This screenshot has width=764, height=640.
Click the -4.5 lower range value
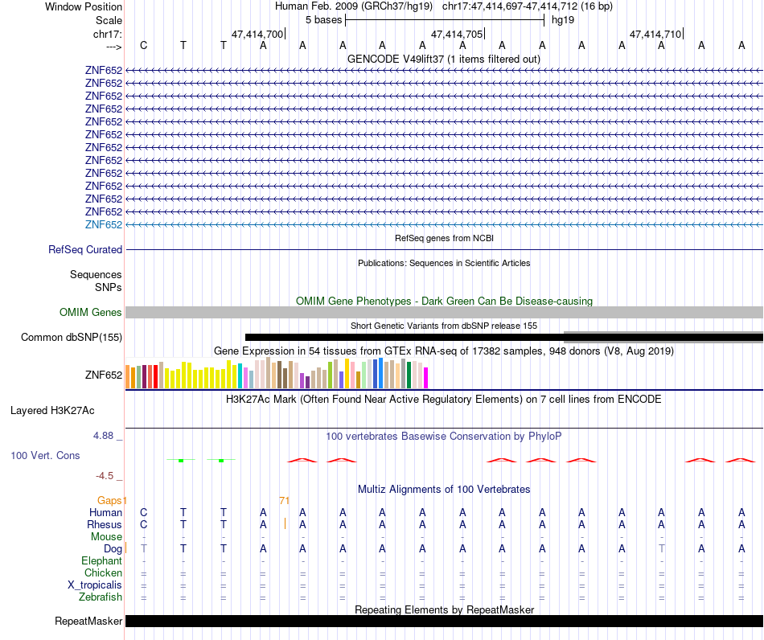tap(105, 476)
